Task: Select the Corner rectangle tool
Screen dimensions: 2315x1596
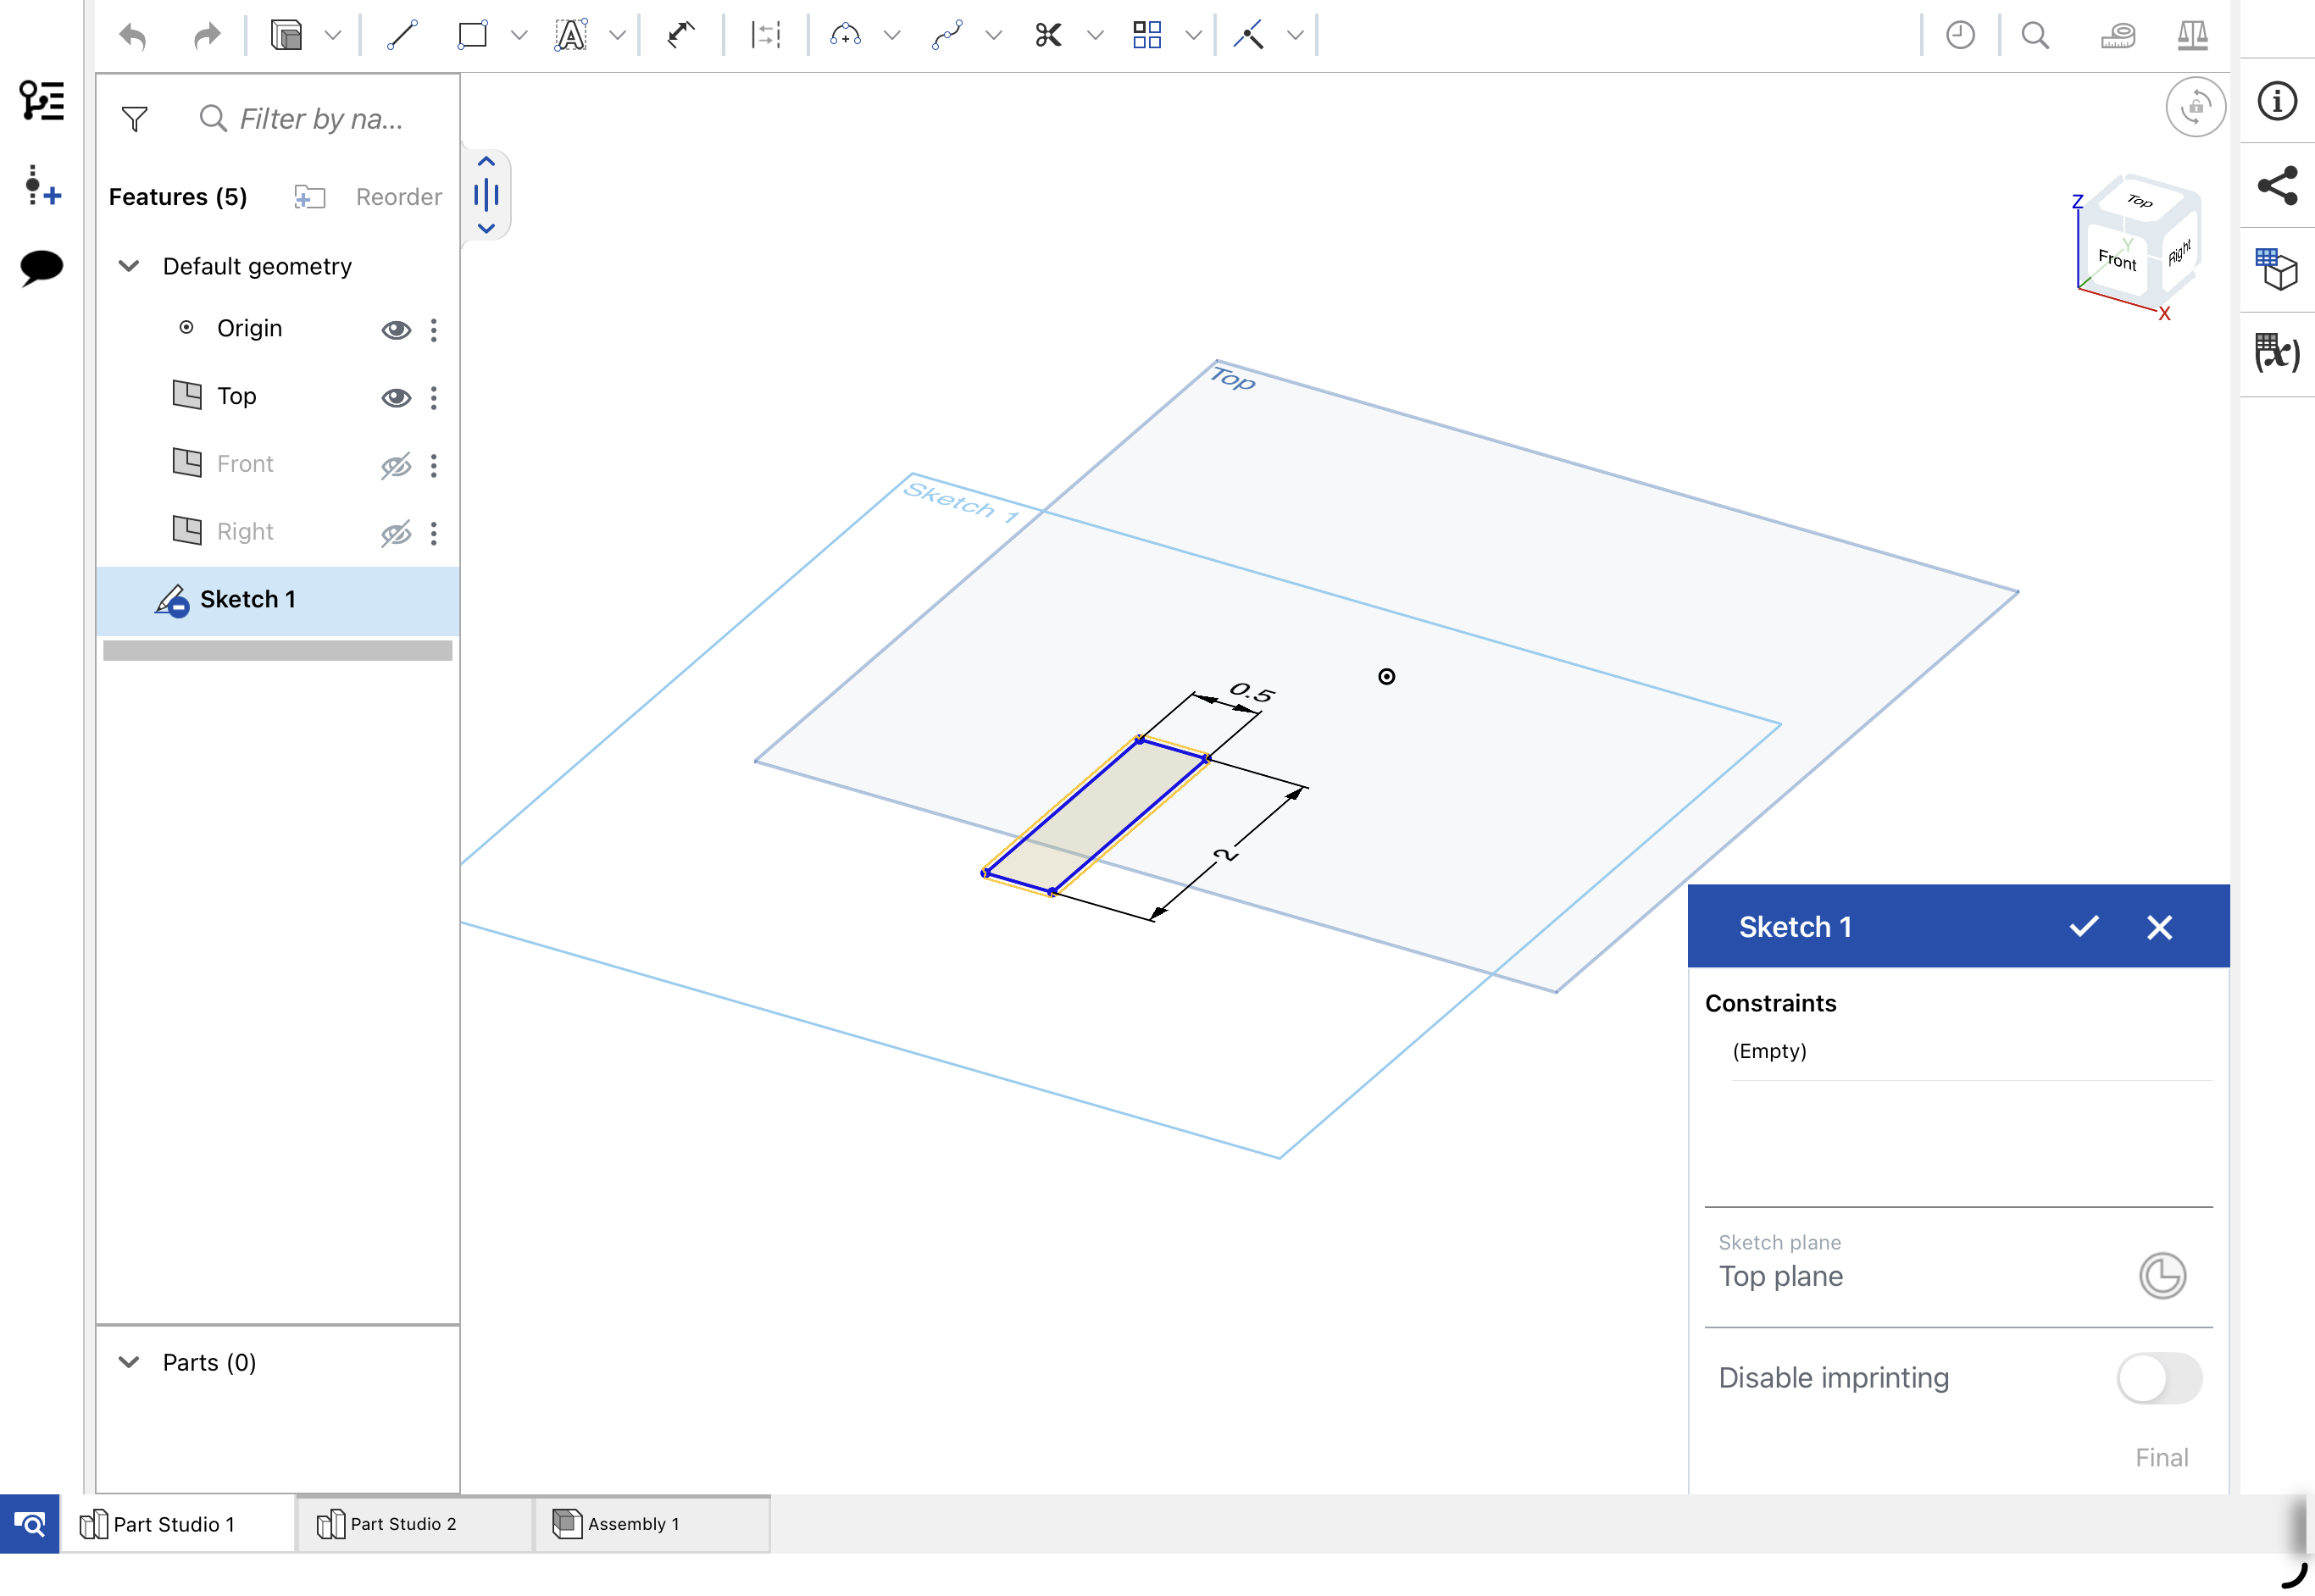Action: [472, 36]
